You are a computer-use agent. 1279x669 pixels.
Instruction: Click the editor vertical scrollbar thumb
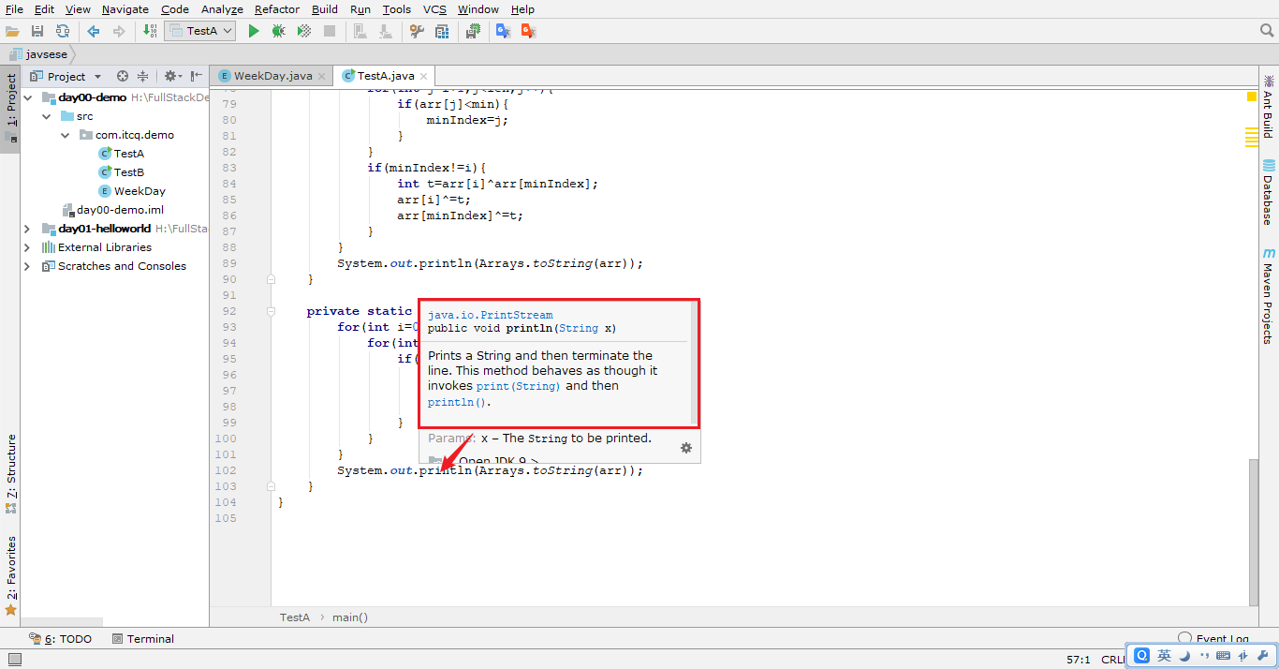pyautogui.click(x=1254, y=531)
